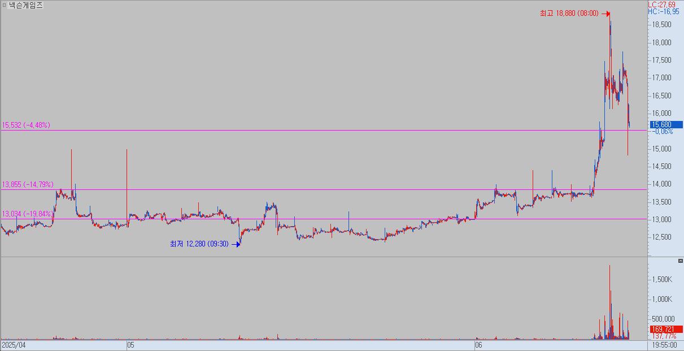Screen dimensions: 684x351
Task: Click the 13,000 price axis label
Action: 661,220
